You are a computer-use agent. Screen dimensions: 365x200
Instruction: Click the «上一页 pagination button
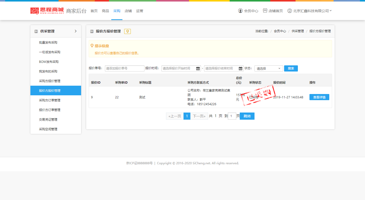click(175, 116)
